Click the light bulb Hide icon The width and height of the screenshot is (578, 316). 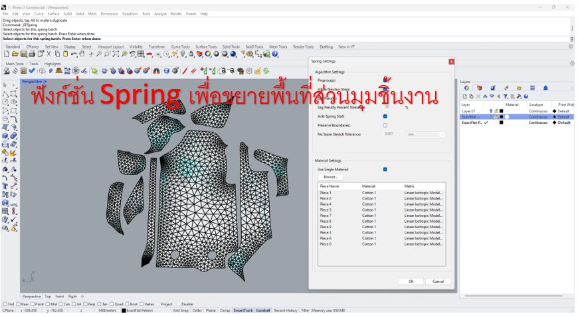click(183, 55)
